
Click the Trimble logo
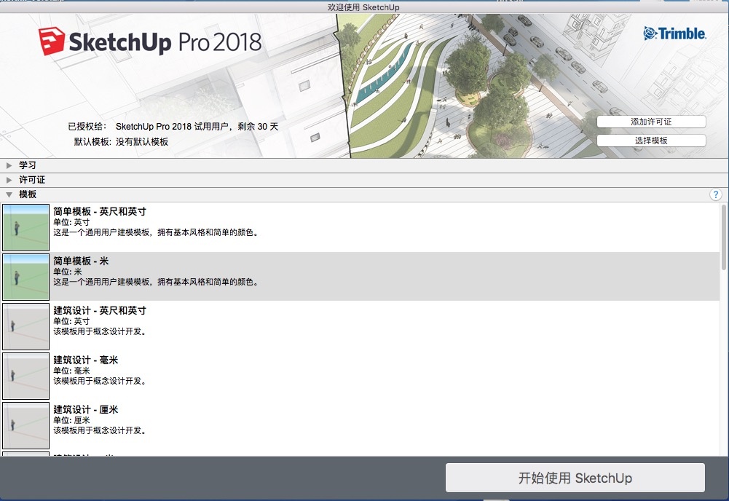click(x=674, y=33)
